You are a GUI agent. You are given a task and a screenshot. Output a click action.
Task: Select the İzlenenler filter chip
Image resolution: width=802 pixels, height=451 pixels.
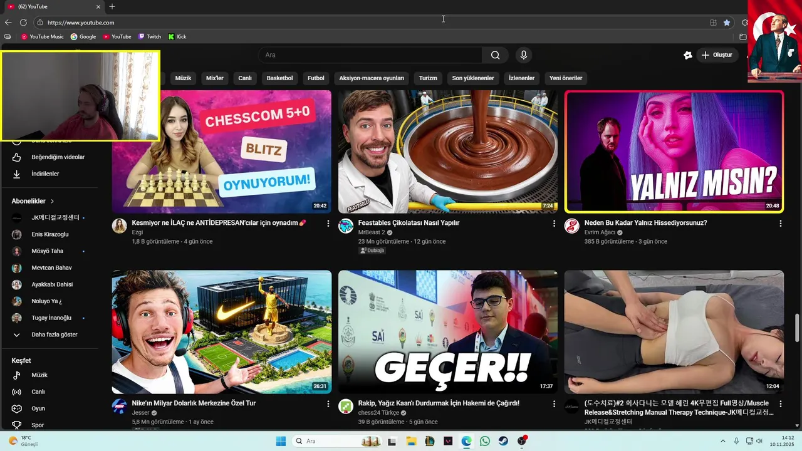tap(521, 78)
